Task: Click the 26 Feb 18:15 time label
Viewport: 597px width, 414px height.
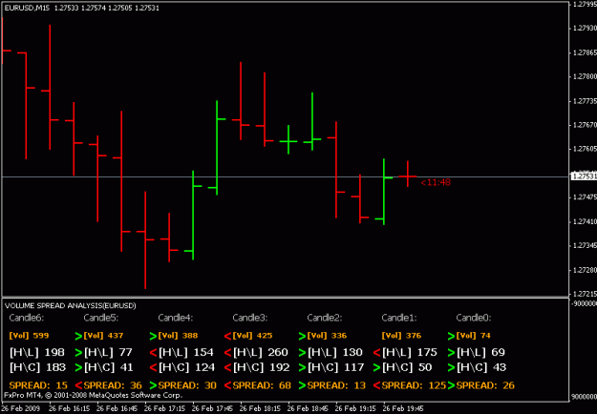Action: (261, 408)
